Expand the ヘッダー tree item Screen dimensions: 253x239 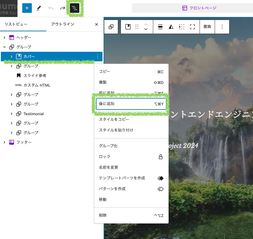4,38
